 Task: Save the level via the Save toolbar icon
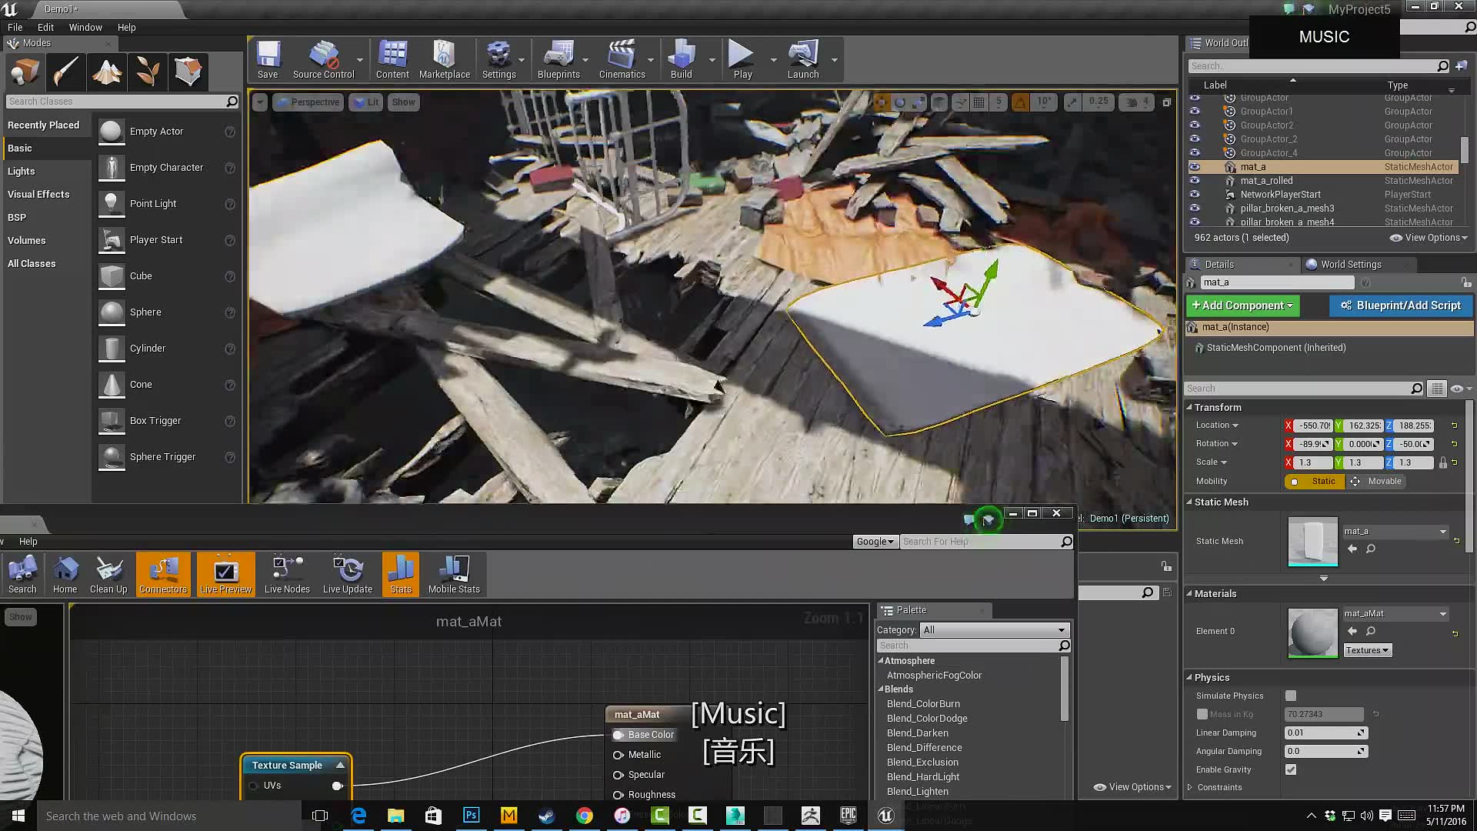point(268,59)
